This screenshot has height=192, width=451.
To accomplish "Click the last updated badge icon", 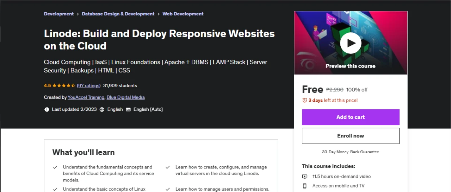I will point(47,109).
